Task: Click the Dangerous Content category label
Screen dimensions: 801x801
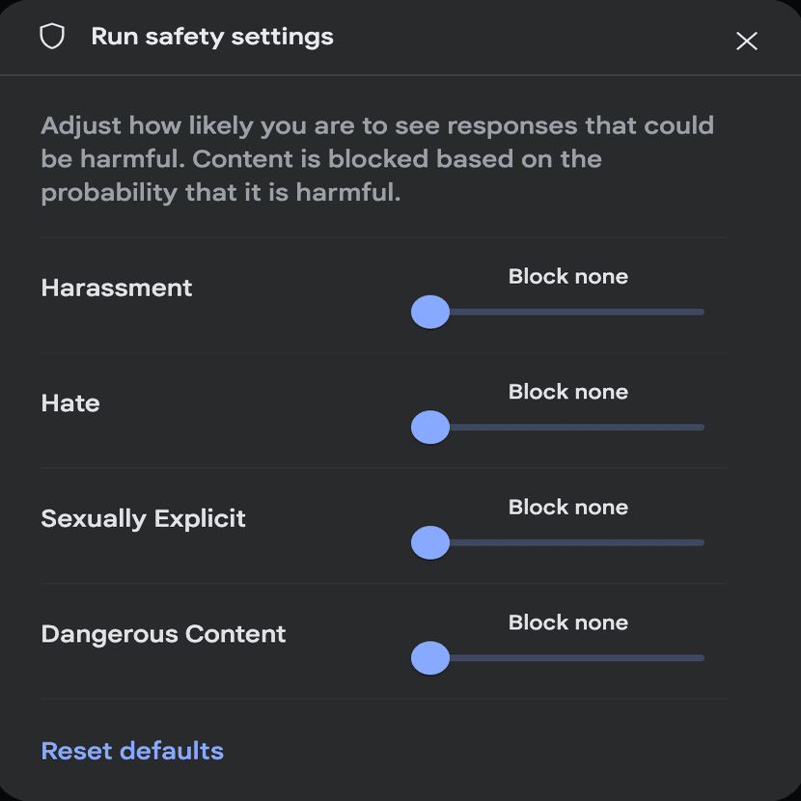Action: (x=163, y=634)
